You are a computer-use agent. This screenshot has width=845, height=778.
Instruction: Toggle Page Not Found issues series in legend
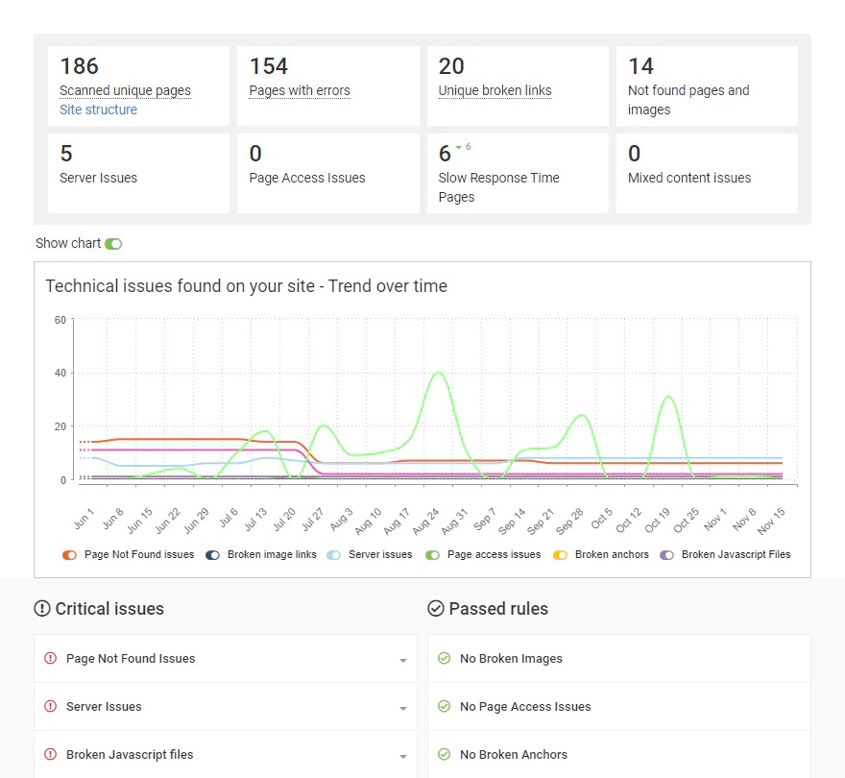pyautogui.click(x=69, y=555)
